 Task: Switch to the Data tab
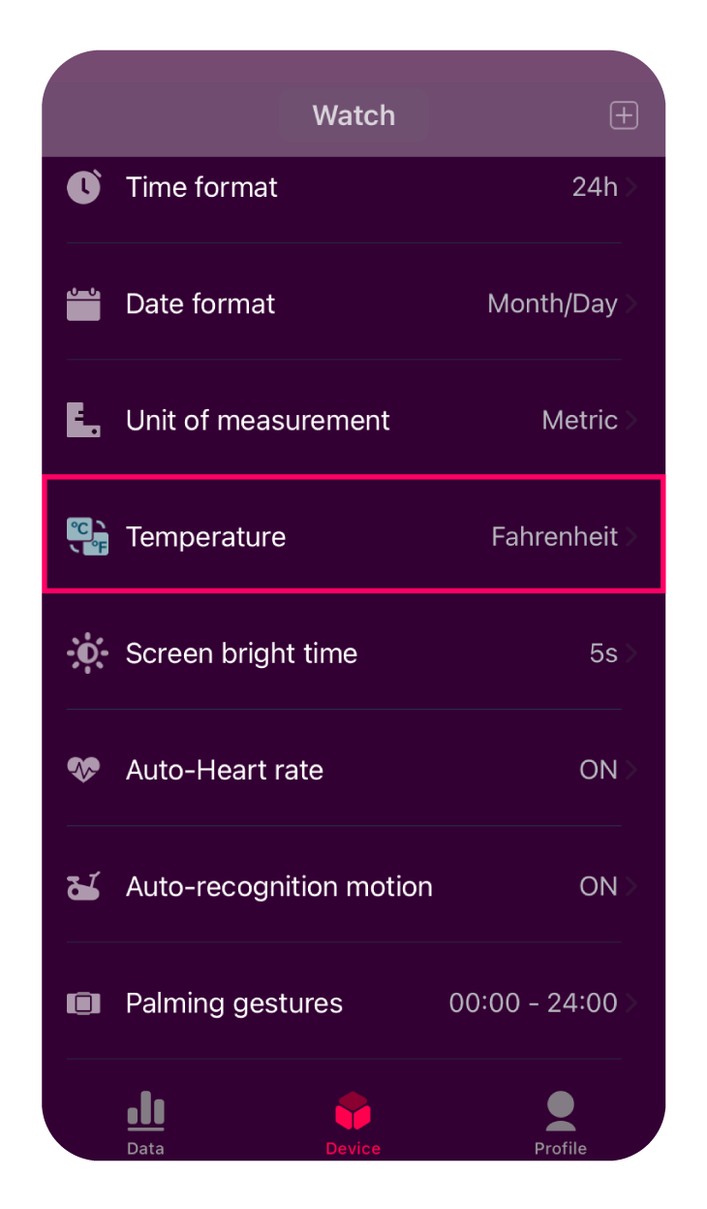[145, 1123]
